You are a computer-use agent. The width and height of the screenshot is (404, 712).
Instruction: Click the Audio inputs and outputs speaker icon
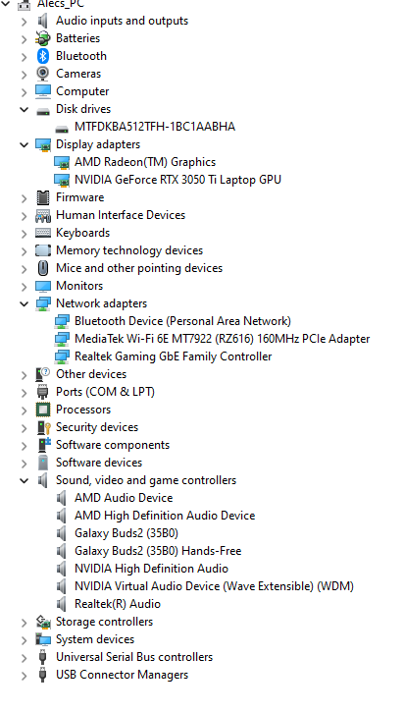click(42, 21)
